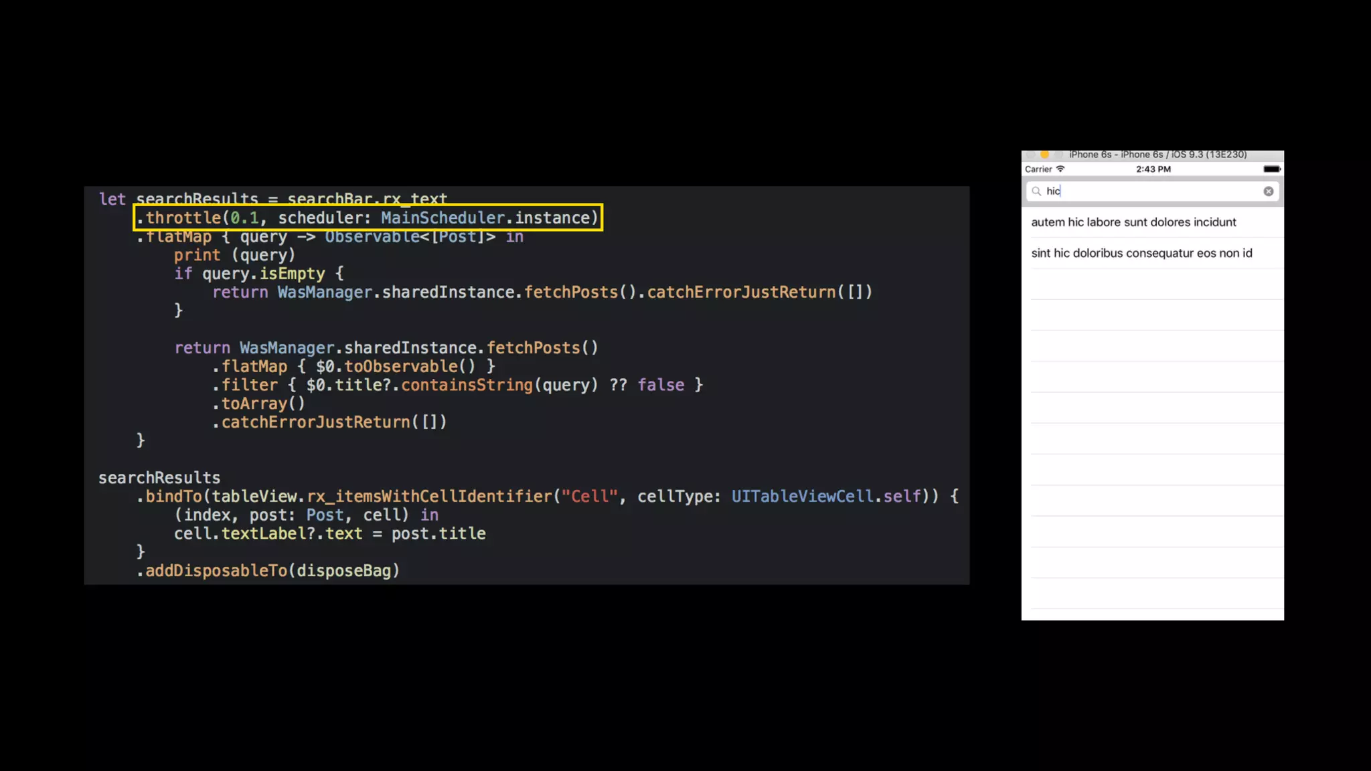Image resolution: width=1371 pixels, height=771 pixels.
Task: Click UITableViewCell.self in the bindTo line
Action: [x=825, y=497]
